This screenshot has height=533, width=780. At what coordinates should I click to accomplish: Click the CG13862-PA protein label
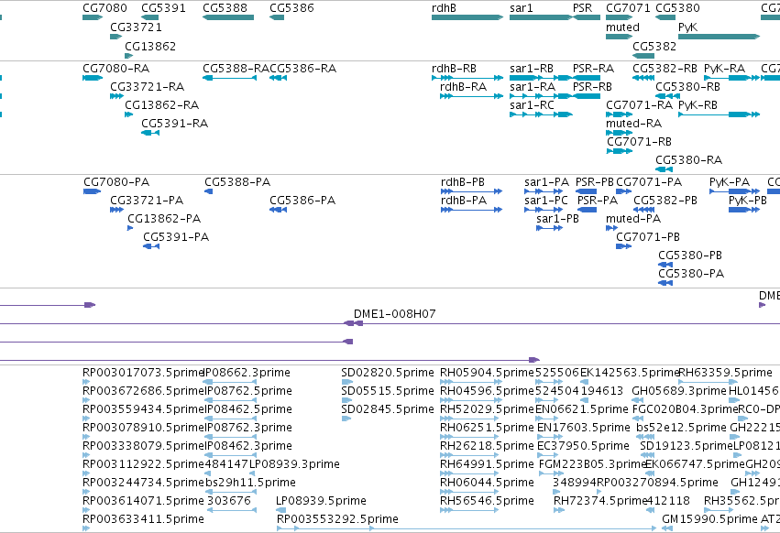point(164,219)
